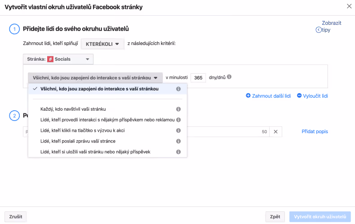
Task: Click the Přidat popis link
Action: click(x=315, y=131)
